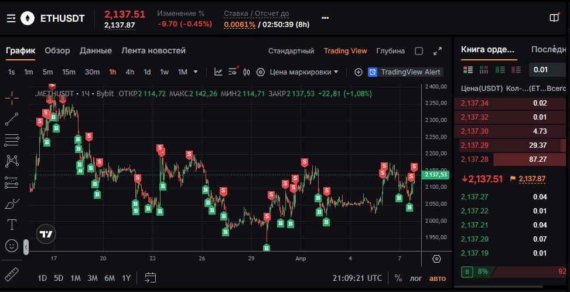Click the TradingView logo on chart
The width and height of the screenshot is (570, 292).
tap(46, 234)
